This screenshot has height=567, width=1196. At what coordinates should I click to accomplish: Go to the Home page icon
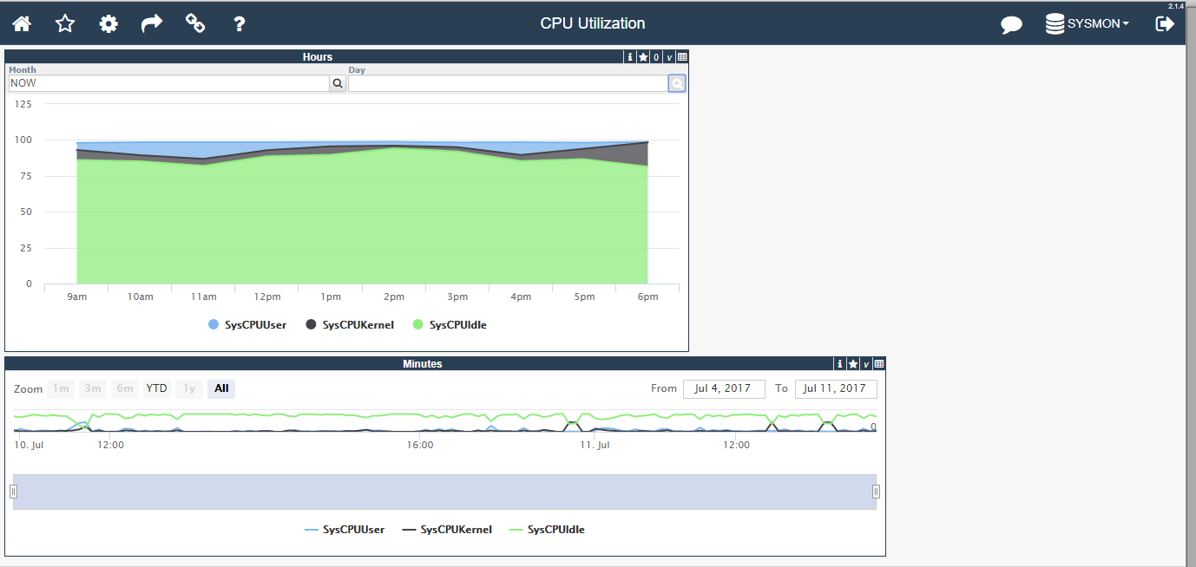click(21, 23)
